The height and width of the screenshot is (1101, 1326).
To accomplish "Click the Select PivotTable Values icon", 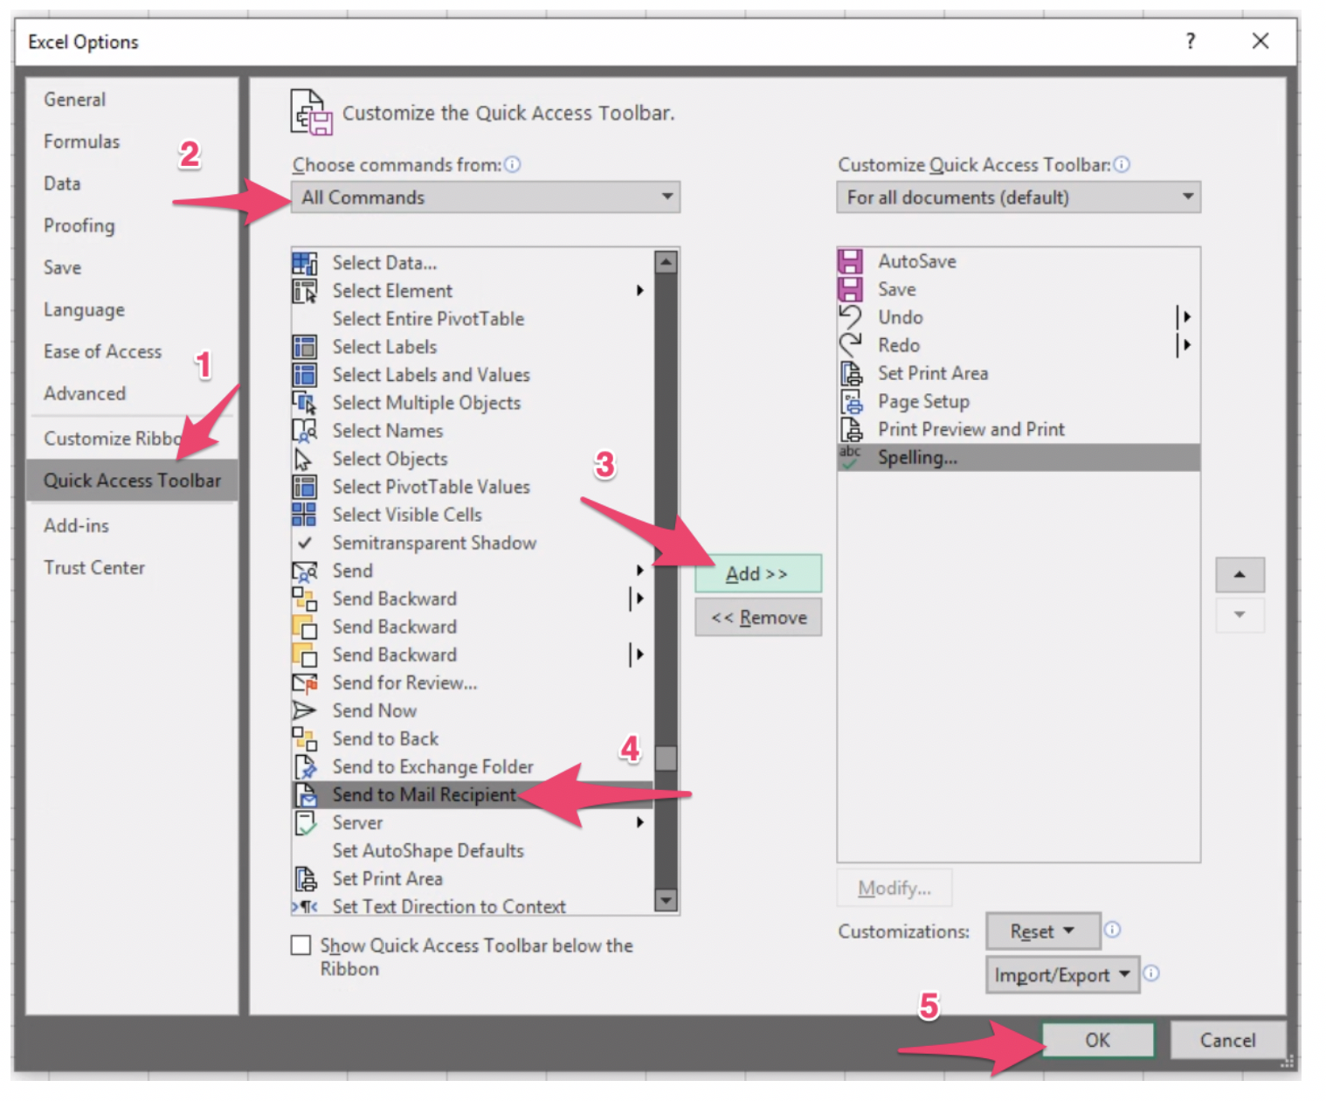I will click(304, 487).
